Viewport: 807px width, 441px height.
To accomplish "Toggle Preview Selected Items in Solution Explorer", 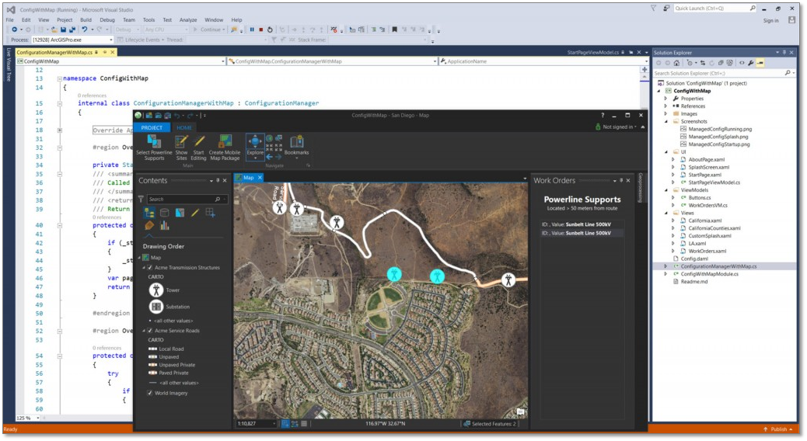I will pos(760,63).
